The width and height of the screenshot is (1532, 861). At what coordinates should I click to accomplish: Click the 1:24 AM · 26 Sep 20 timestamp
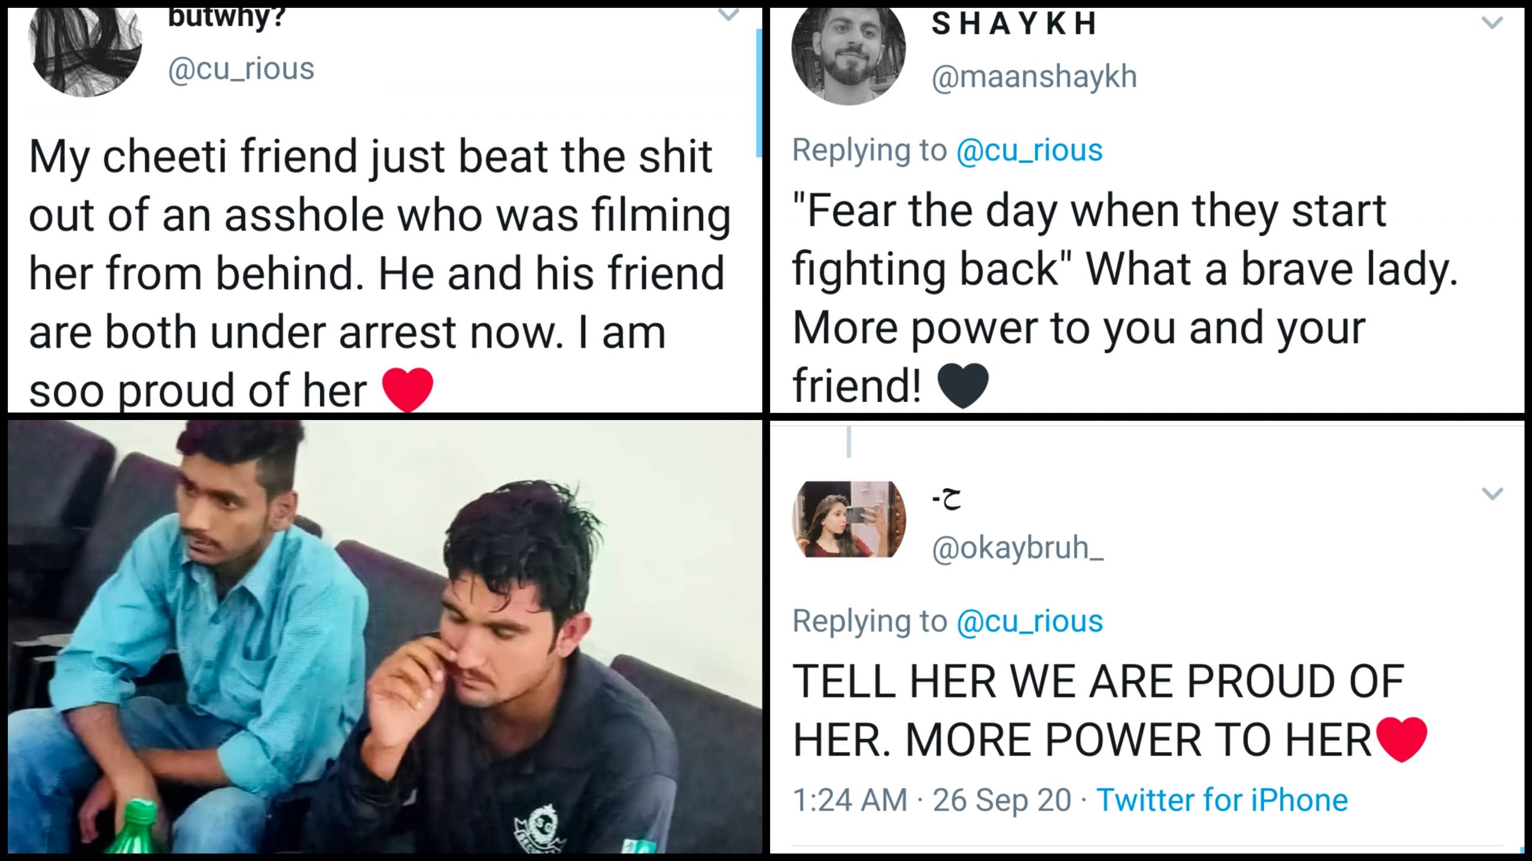[x=932, y=800]
